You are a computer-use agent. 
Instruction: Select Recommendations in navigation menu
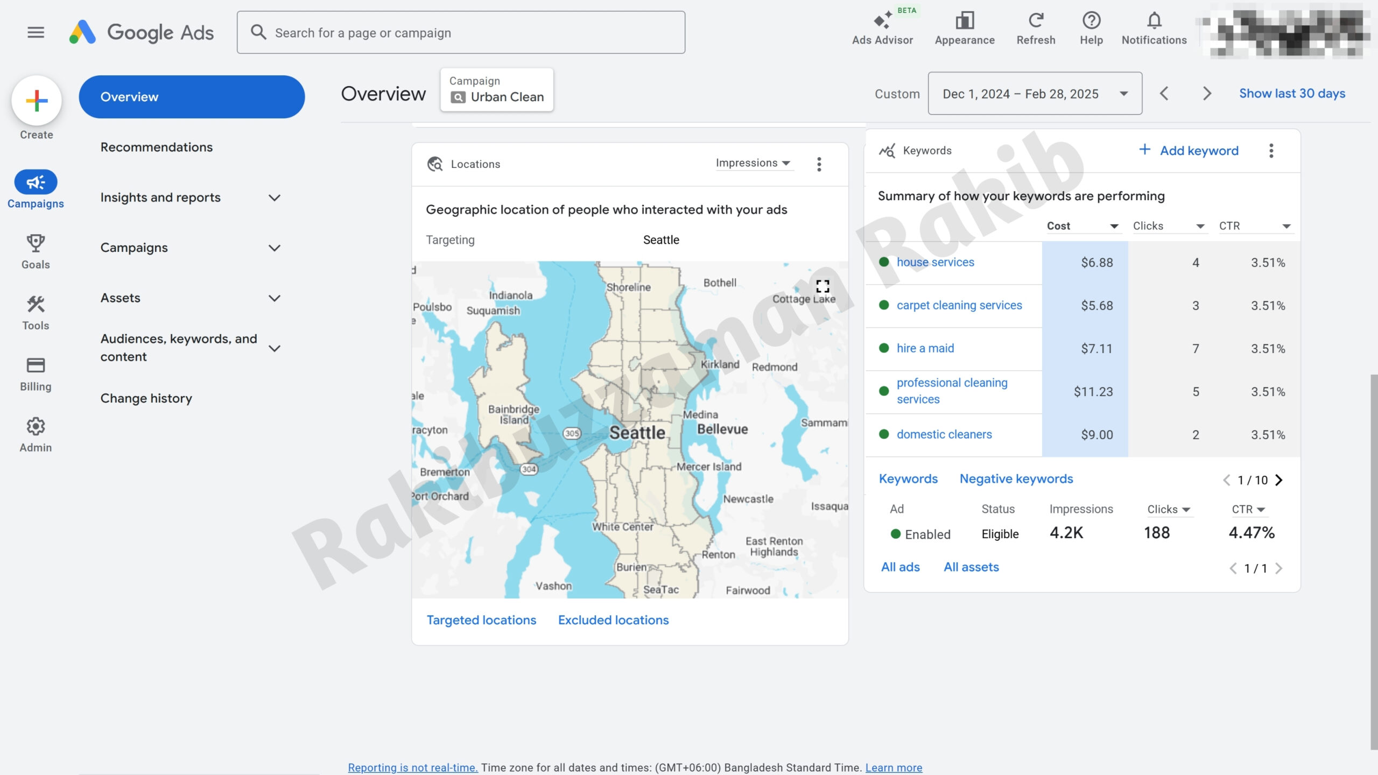(156, 147)
